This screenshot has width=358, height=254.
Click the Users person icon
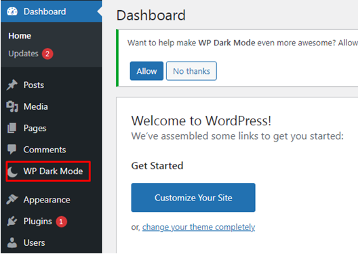[12, 242]
